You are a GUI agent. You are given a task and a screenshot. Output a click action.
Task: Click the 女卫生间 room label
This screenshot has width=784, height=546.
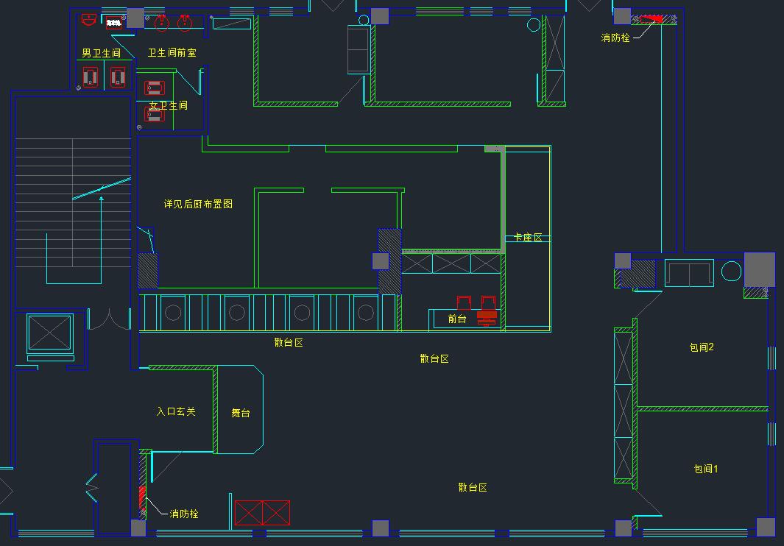tap(168, 105)
